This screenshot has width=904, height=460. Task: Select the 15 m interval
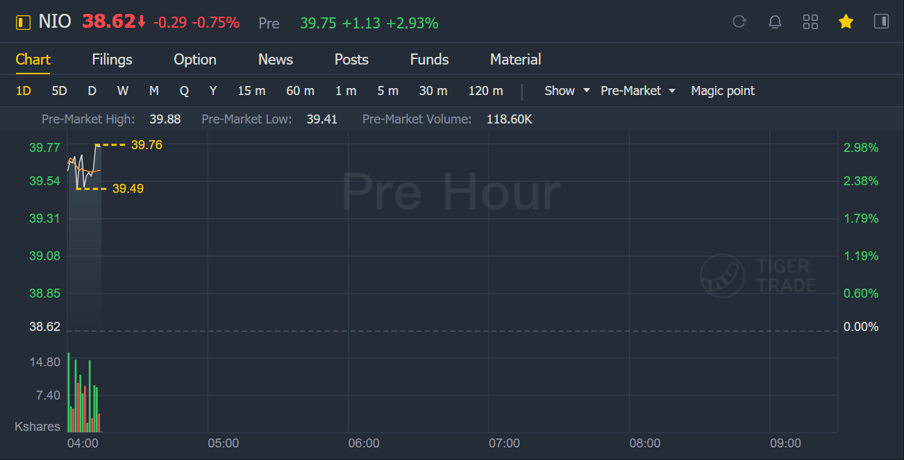[251, 91]
